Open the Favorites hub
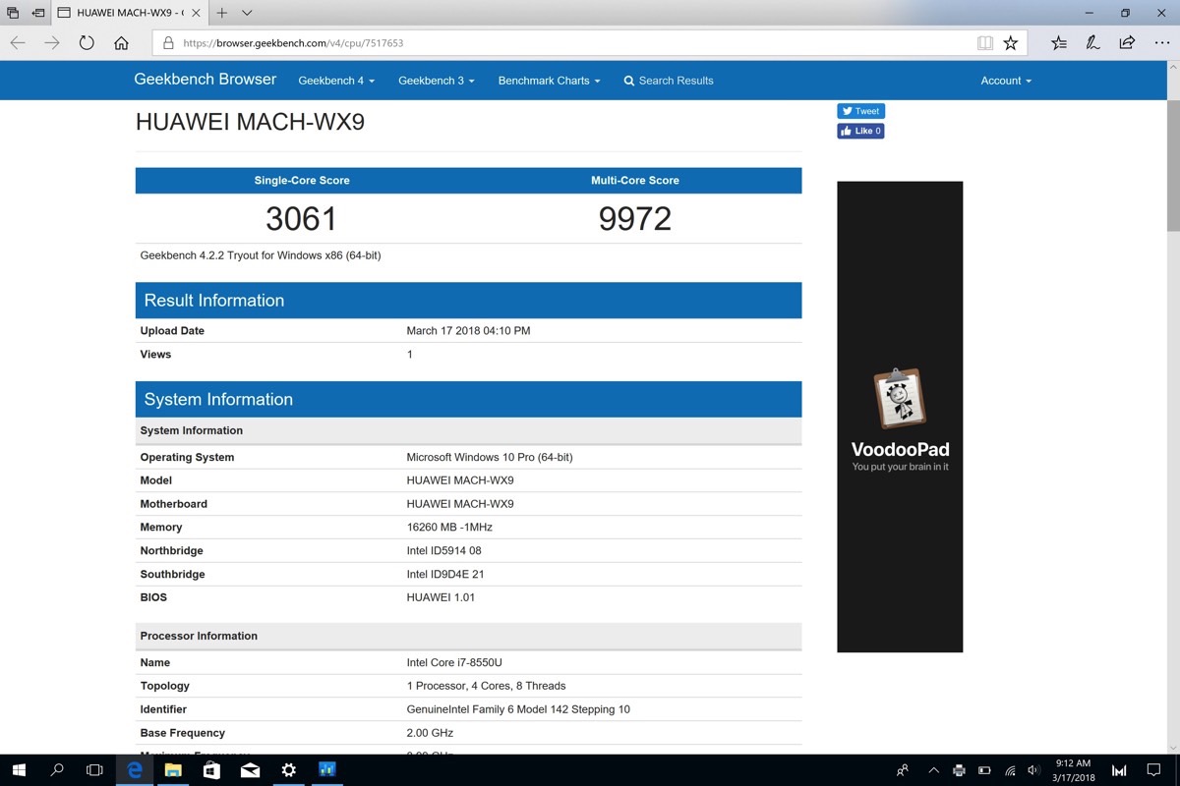Viewport: 1180px width, 786px height. coord(1058,43)
